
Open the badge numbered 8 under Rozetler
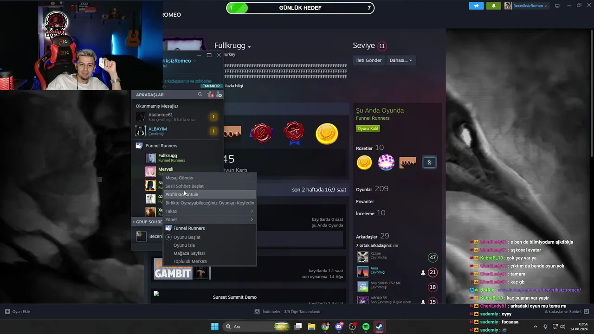pos(429,162)
